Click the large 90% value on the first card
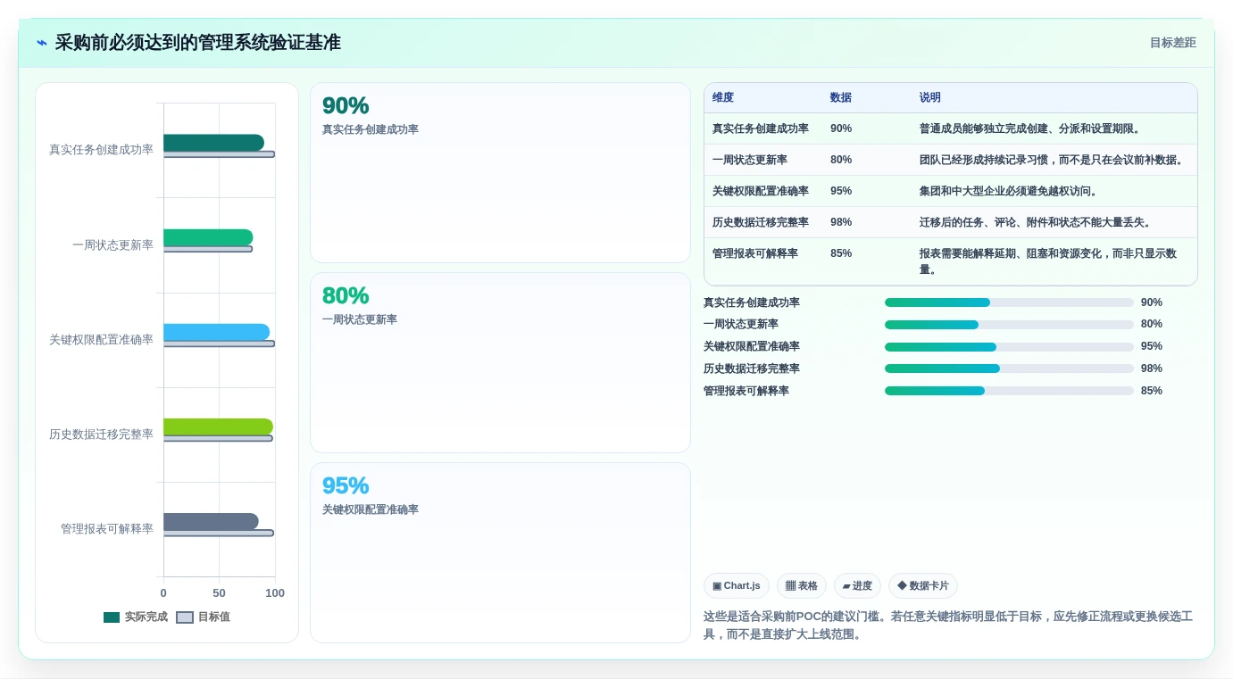Screen dimensions: 1233x679 coord(346,105)
